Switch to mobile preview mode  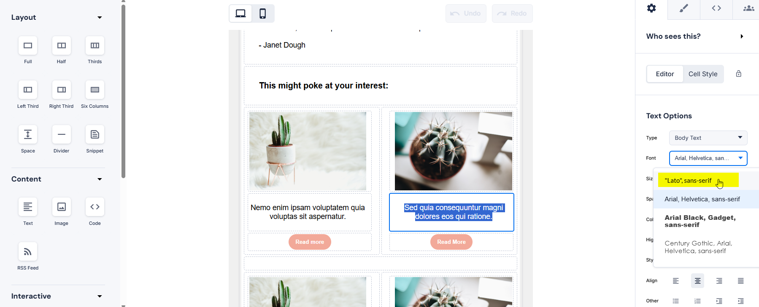pos(263,13)
